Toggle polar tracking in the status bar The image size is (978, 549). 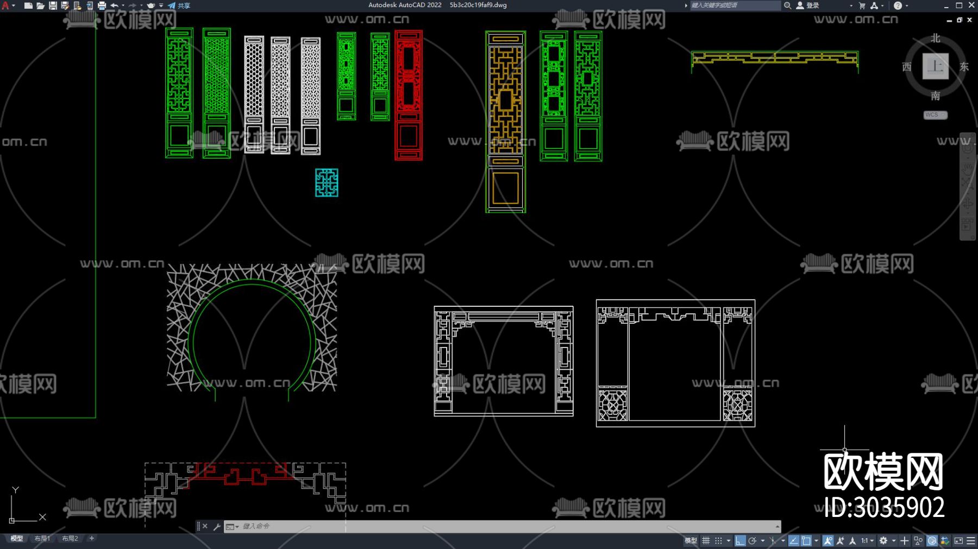[x=753, y=541]
